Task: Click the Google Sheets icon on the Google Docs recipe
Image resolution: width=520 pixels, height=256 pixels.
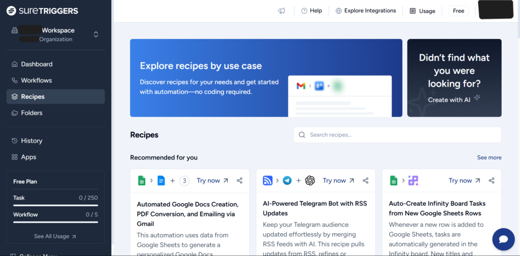Action: pos(142,180)
